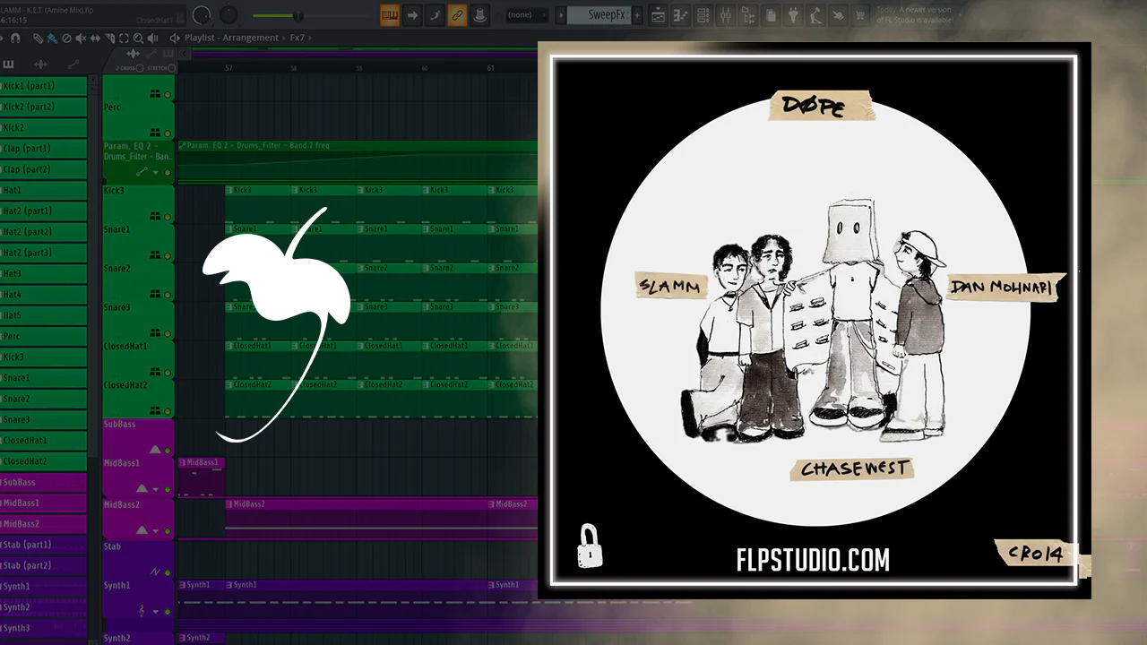Mute the MidBass1 track with its LED

[168, 489]
